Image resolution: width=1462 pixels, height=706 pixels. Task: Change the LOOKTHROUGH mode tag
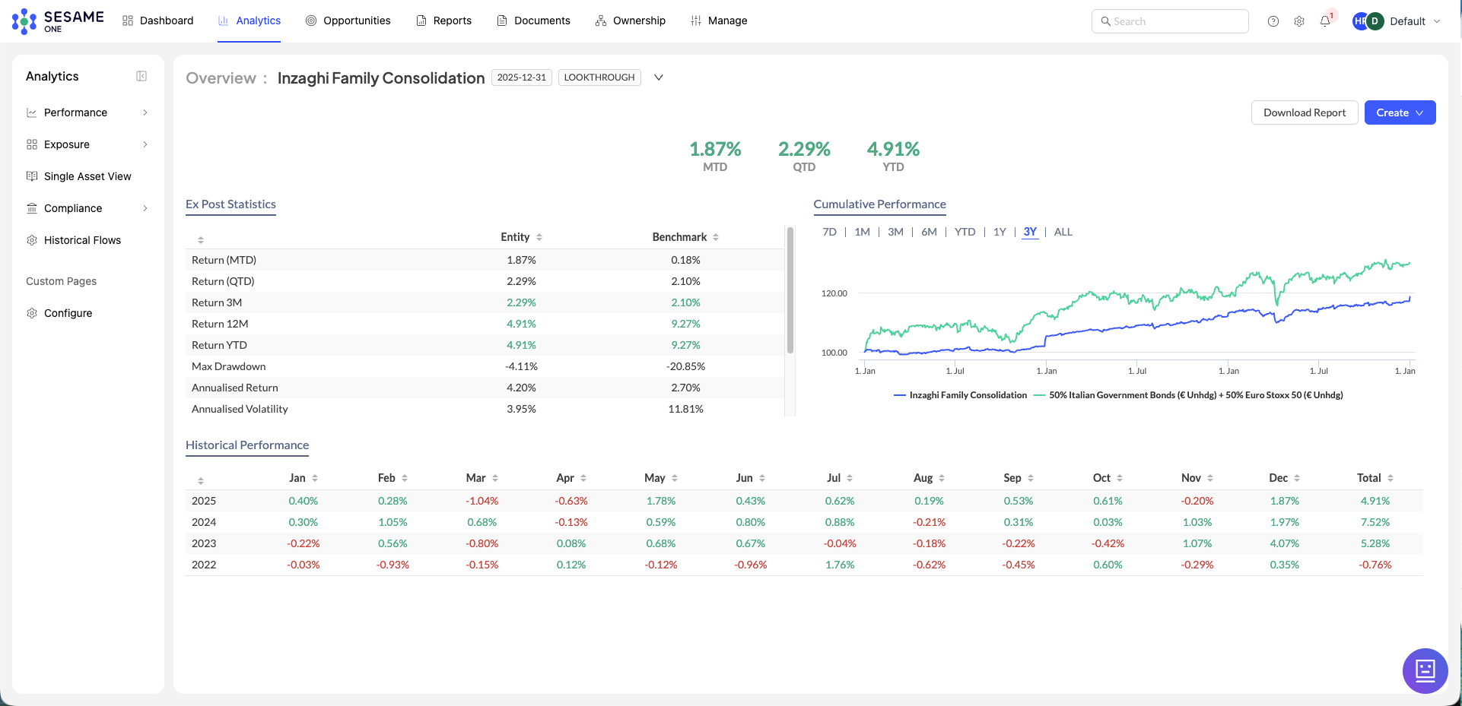tap(599, 78)
